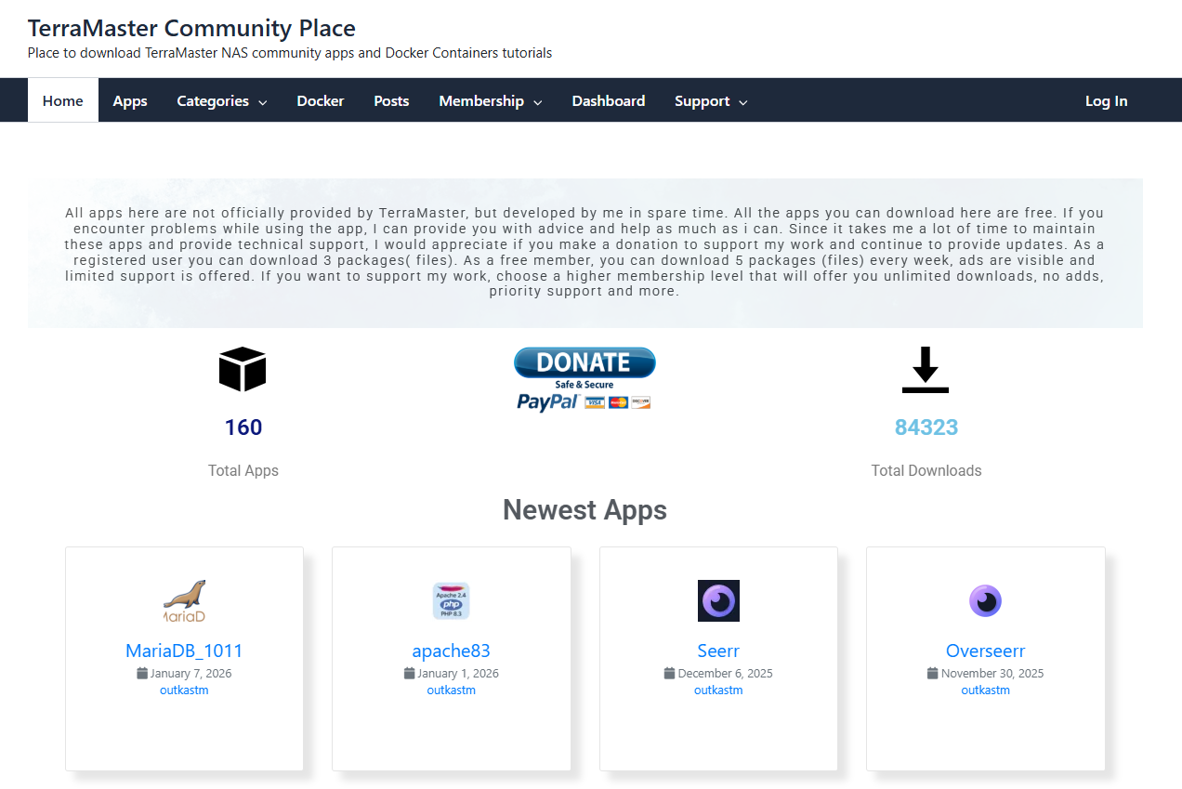The image size is (1182, 789).
Task: Click the Seerr app icon
Action: pos(718,601)
